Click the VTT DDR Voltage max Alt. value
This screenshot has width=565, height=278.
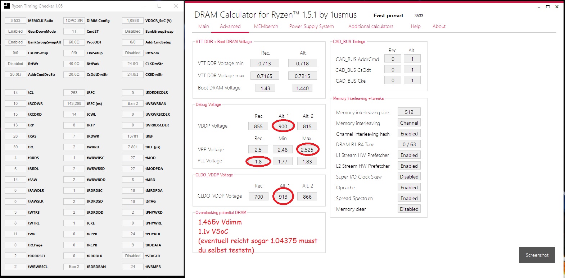[x=302, y=76]
